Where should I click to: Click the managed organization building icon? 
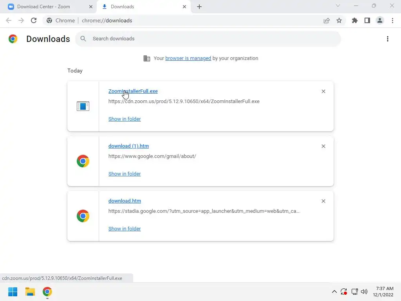tap(147, 58)
